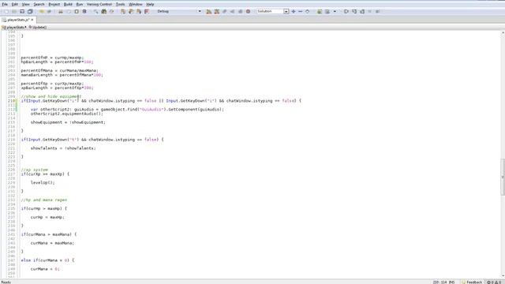Open Find with the magnifier icon
This screenshot has height=284, width=505.
[96, 12]
